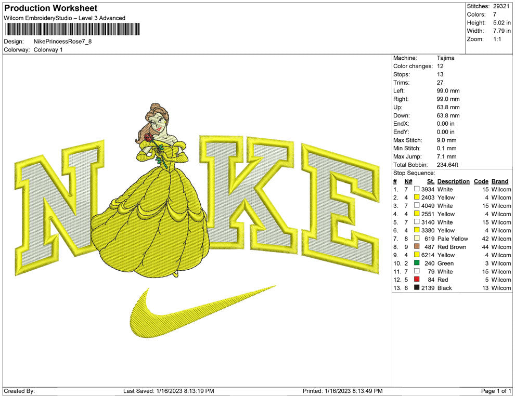The height and width of the screenshot is (396, 515).
Task: Click the Last Saved timestamp in footer
Action: click(x=169, y=391)
